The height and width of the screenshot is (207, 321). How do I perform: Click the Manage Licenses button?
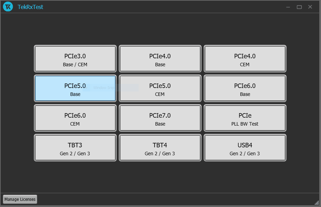(20, 199)
